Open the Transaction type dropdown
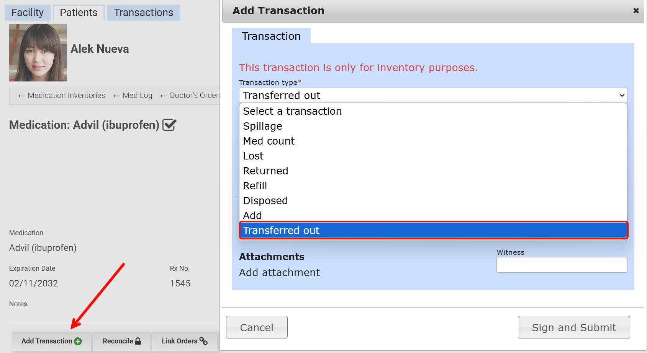The width and height of the screenshot is (647, 353). click(433, 95)
